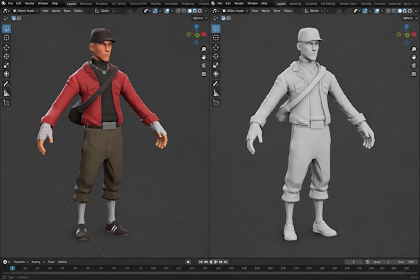Viewport: 420px width, 280px height.
Task: Select the Move tool in left window
Action: (x=6, y=48)
